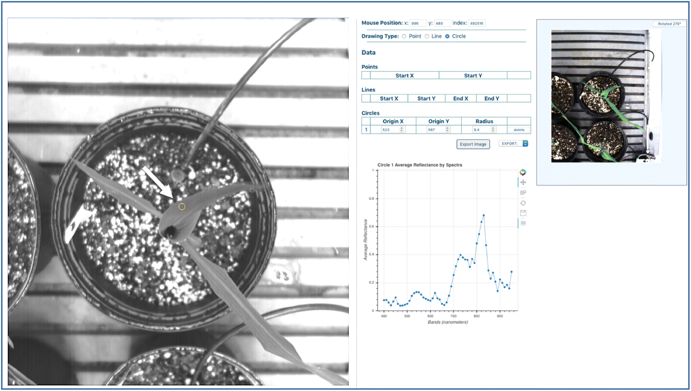Click the 'Circle 1 Average Reflectance by Spectra' title

(420, 165)
